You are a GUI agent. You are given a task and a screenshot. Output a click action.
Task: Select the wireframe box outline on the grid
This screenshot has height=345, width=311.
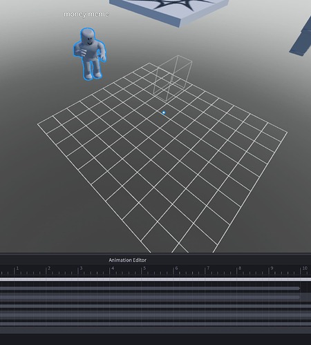coord(173,78)
